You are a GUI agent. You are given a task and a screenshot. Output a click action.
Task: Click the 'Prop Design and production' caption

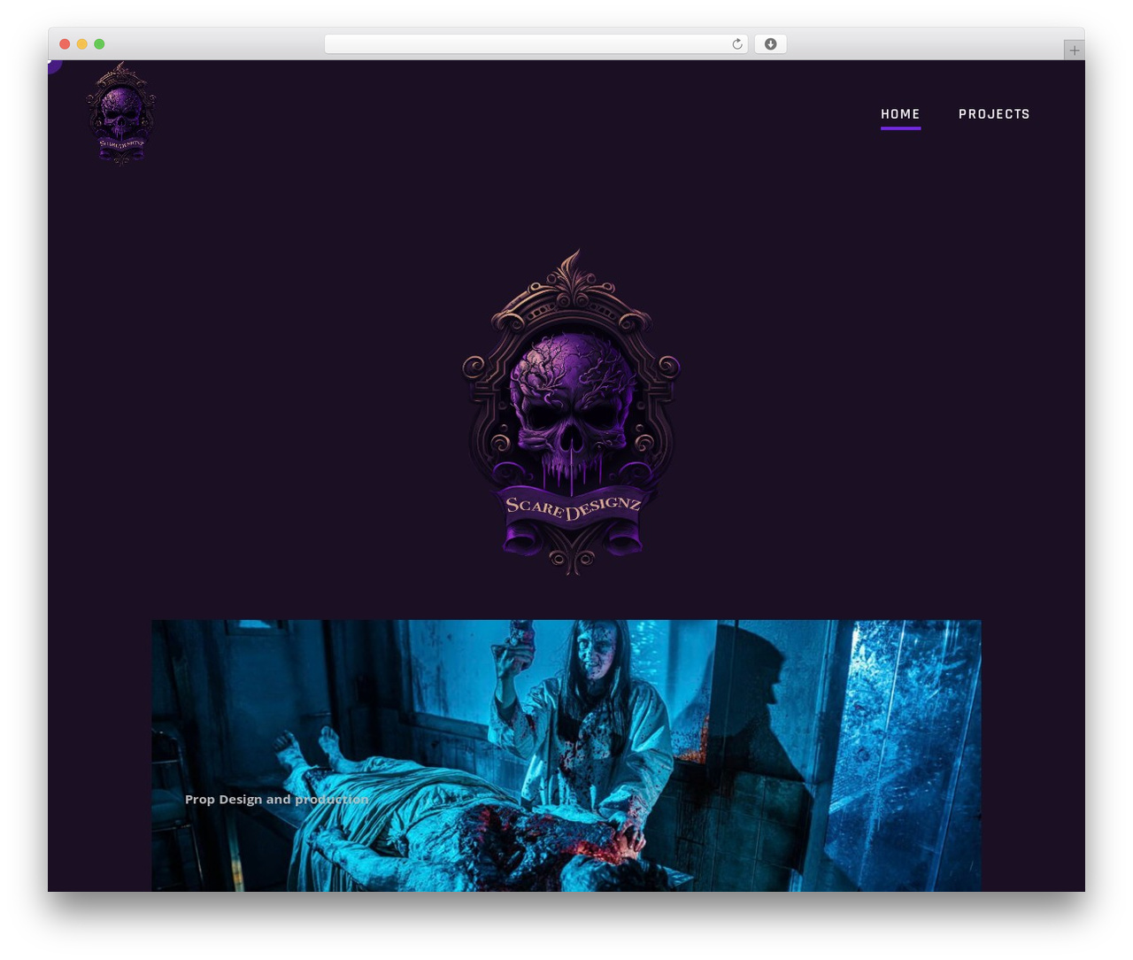(x=276, y=799)
